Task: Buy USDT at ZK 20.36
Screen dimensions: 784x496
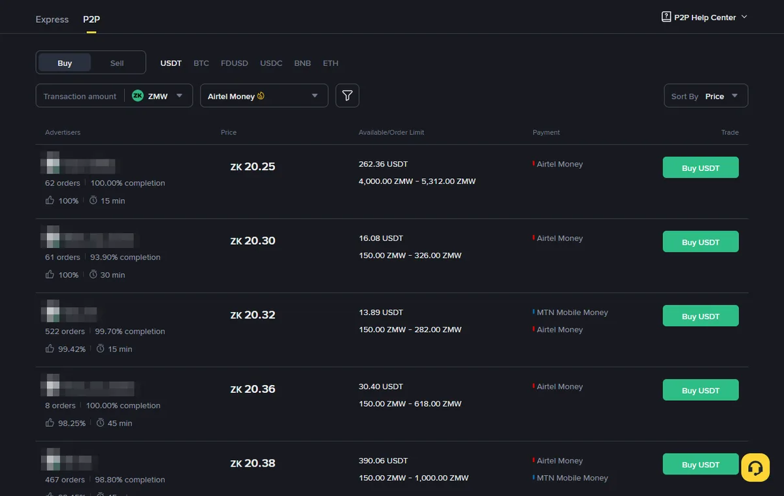Action: 700,390
